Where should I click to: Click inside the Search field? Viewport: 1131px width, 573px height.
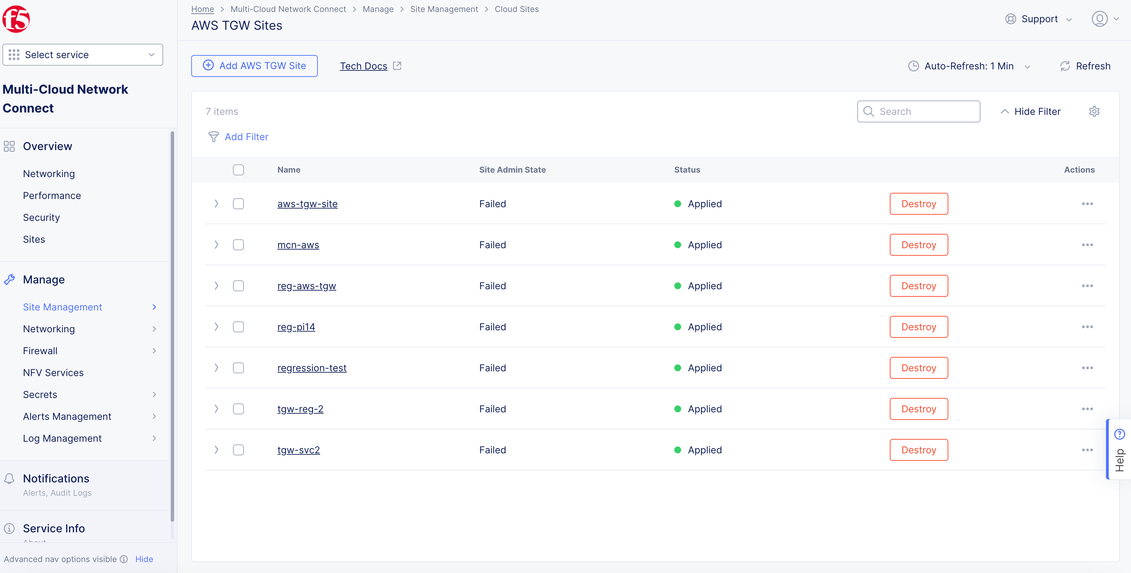point(919,111)
